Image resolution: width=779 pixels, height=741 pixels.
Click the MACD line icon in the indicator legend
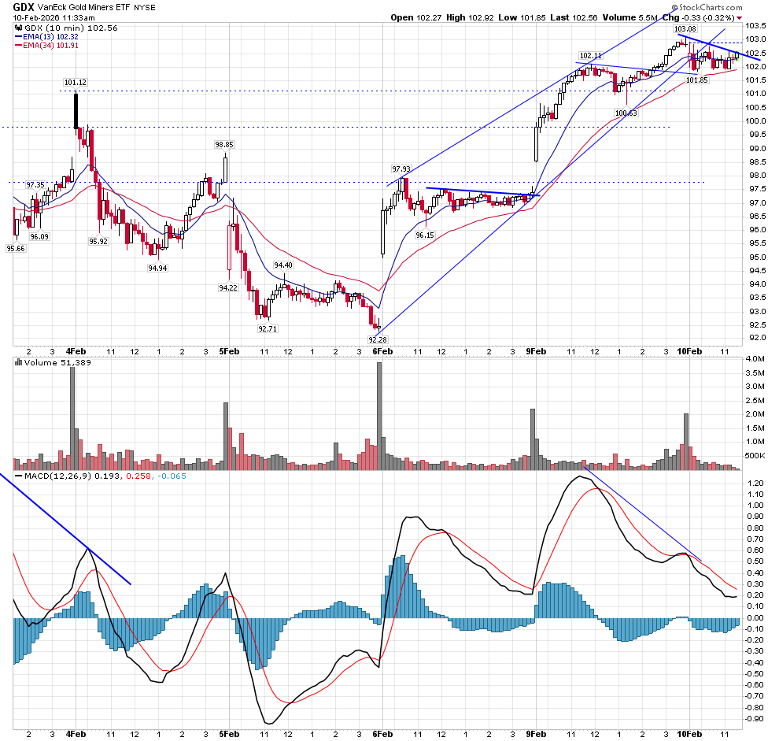[18, 476]
